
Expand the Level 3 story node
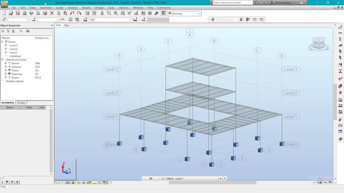point(6,45)
